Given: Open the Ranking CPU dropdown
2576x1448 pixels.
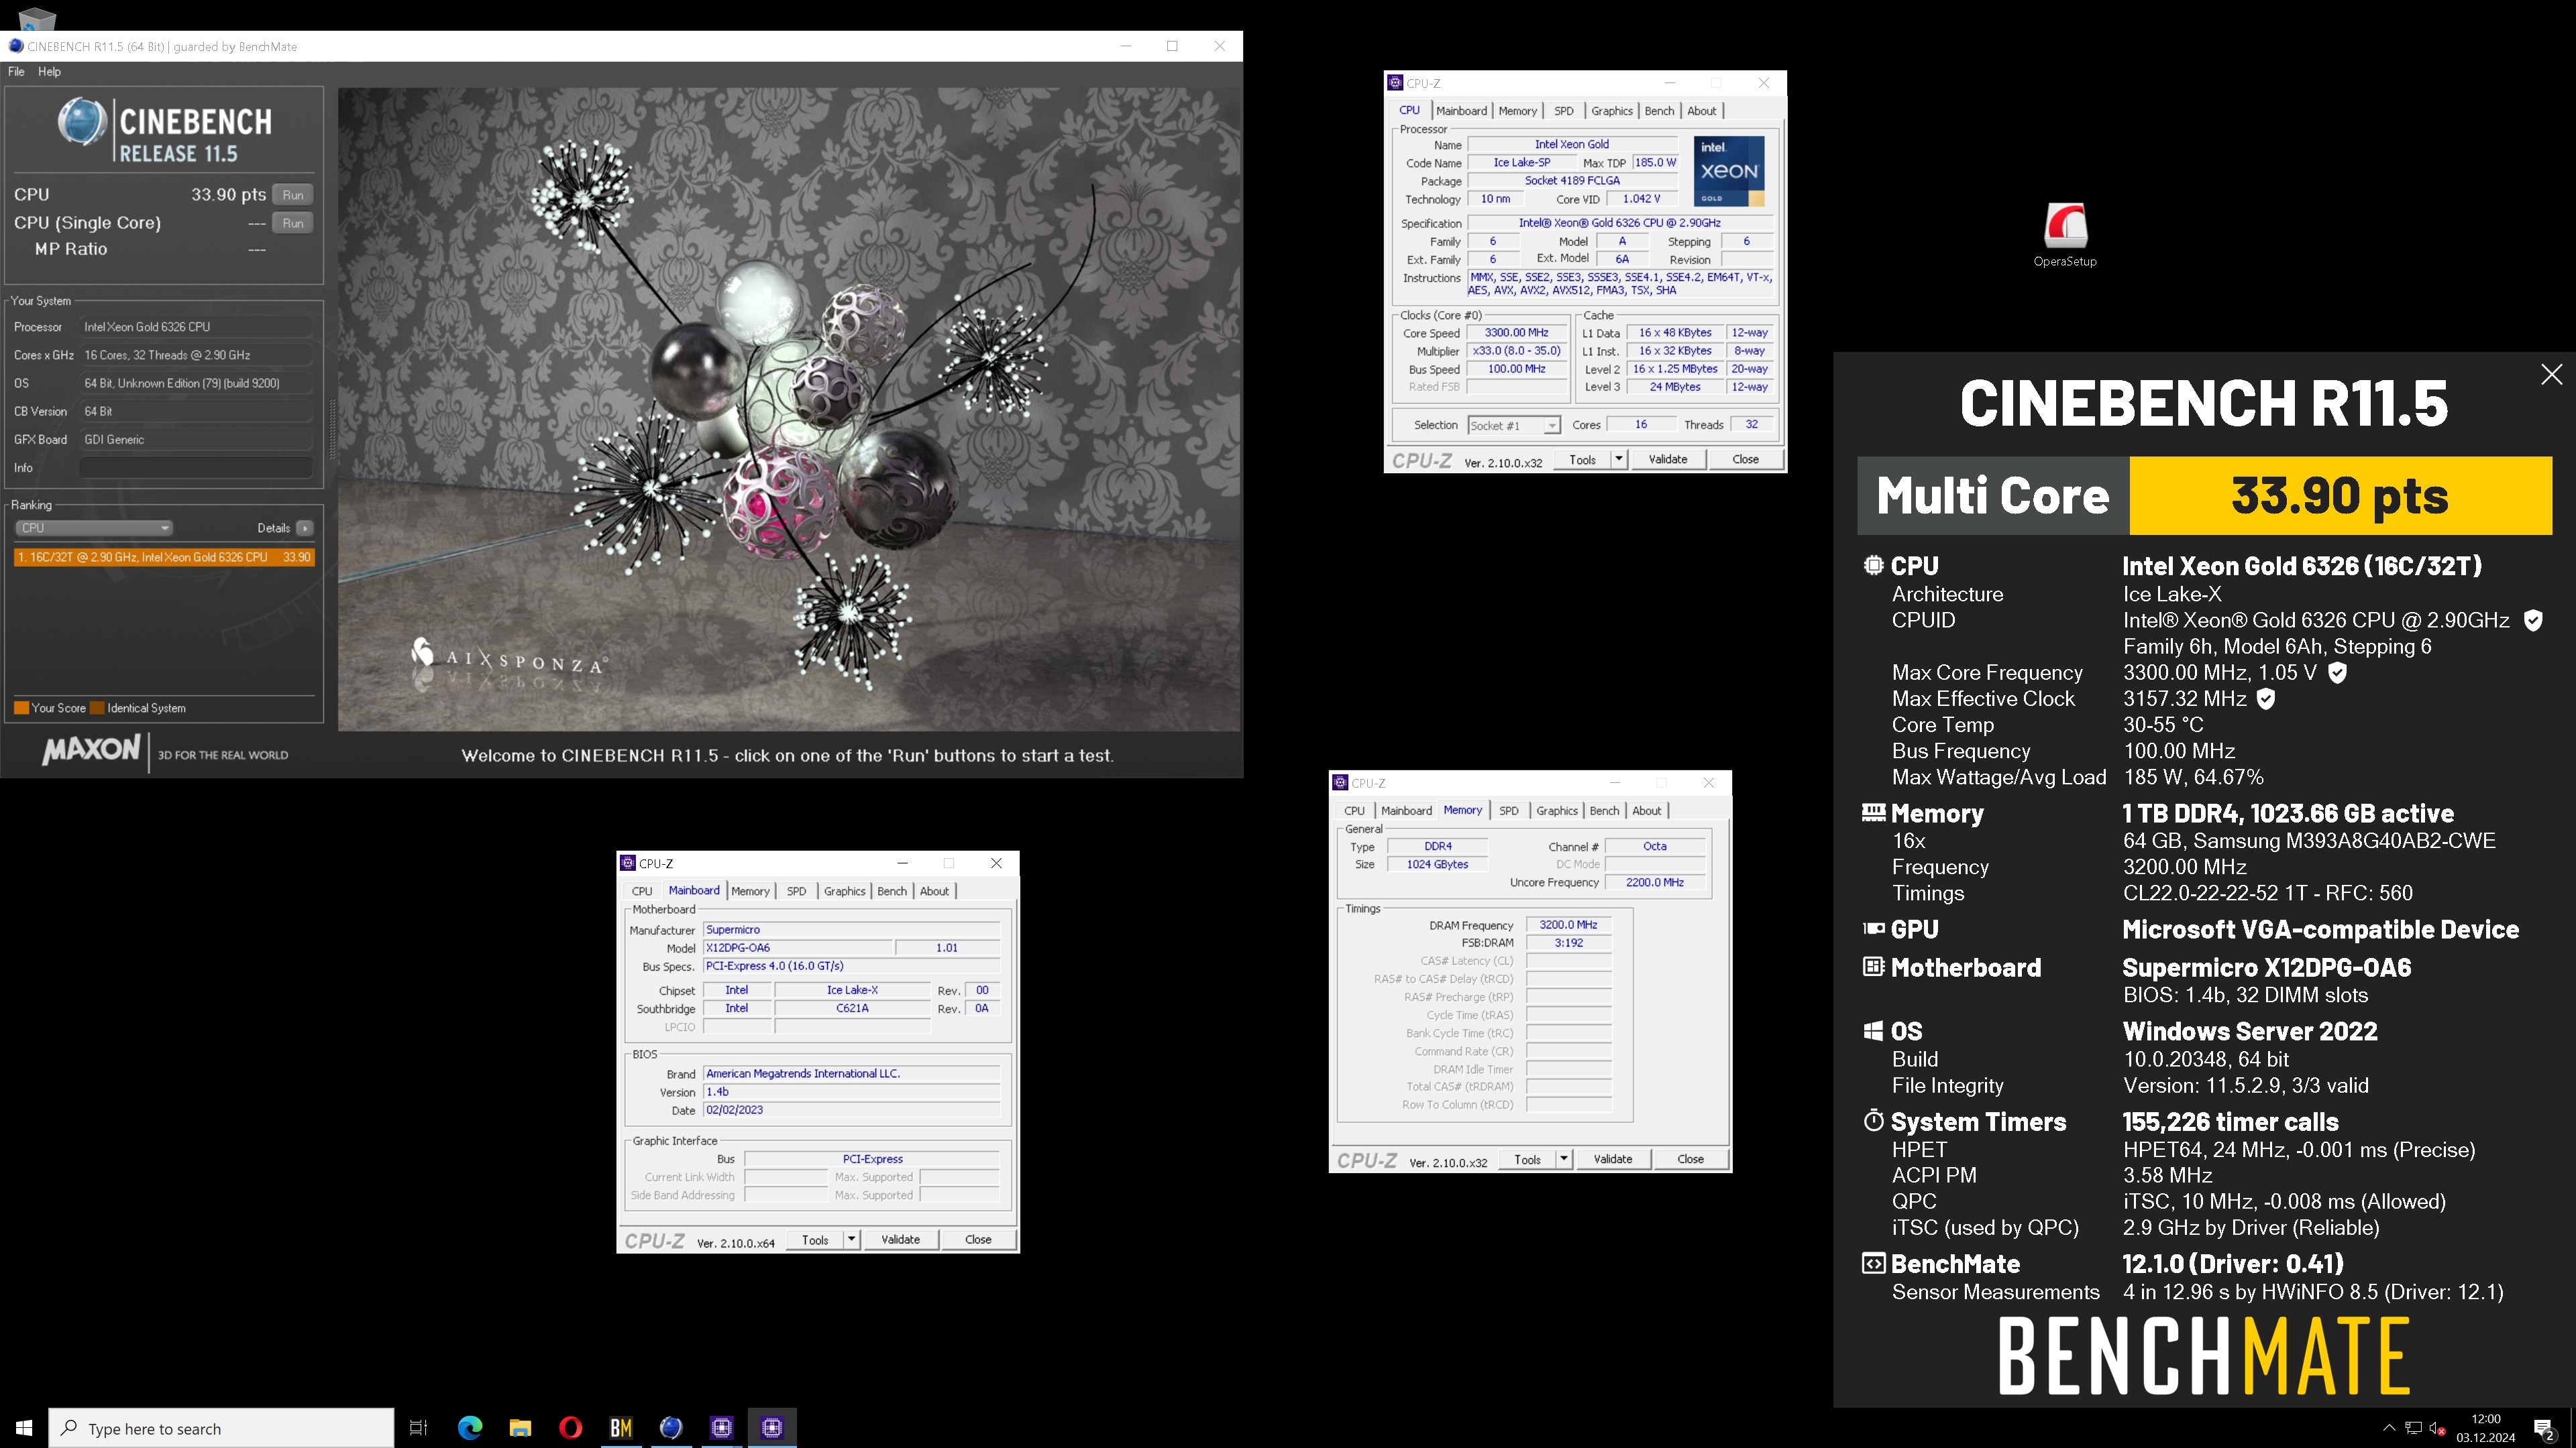Looking at the screenshot, I should [x=93, y=528].
